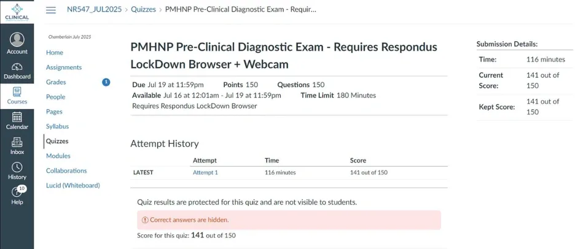Open the Help icon with badge
This screenshot has width=575, height=249.
(x=18, y=191)
